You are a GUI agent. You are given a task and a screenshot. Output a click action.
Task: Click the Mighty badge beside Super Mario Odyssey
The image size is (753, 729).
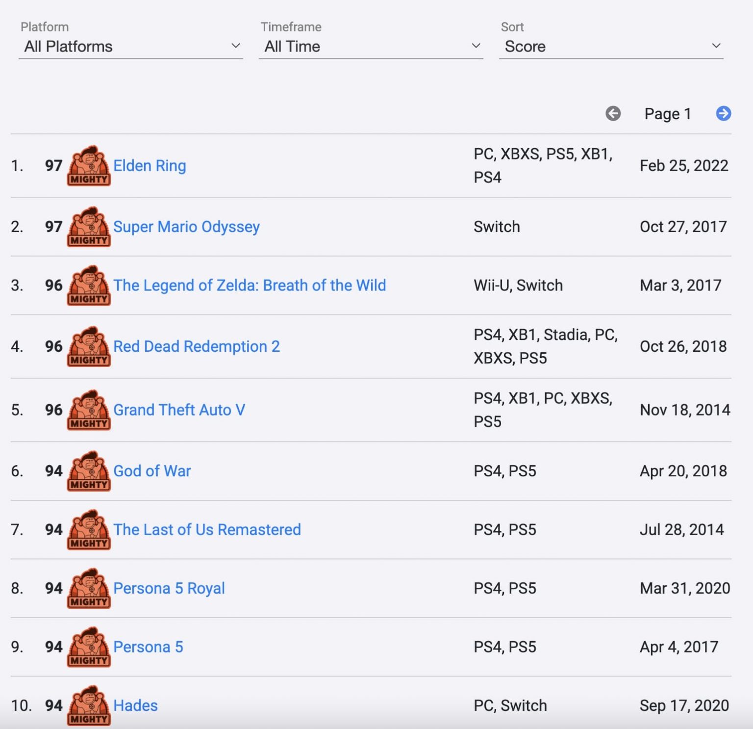click(x=89, y=227)
